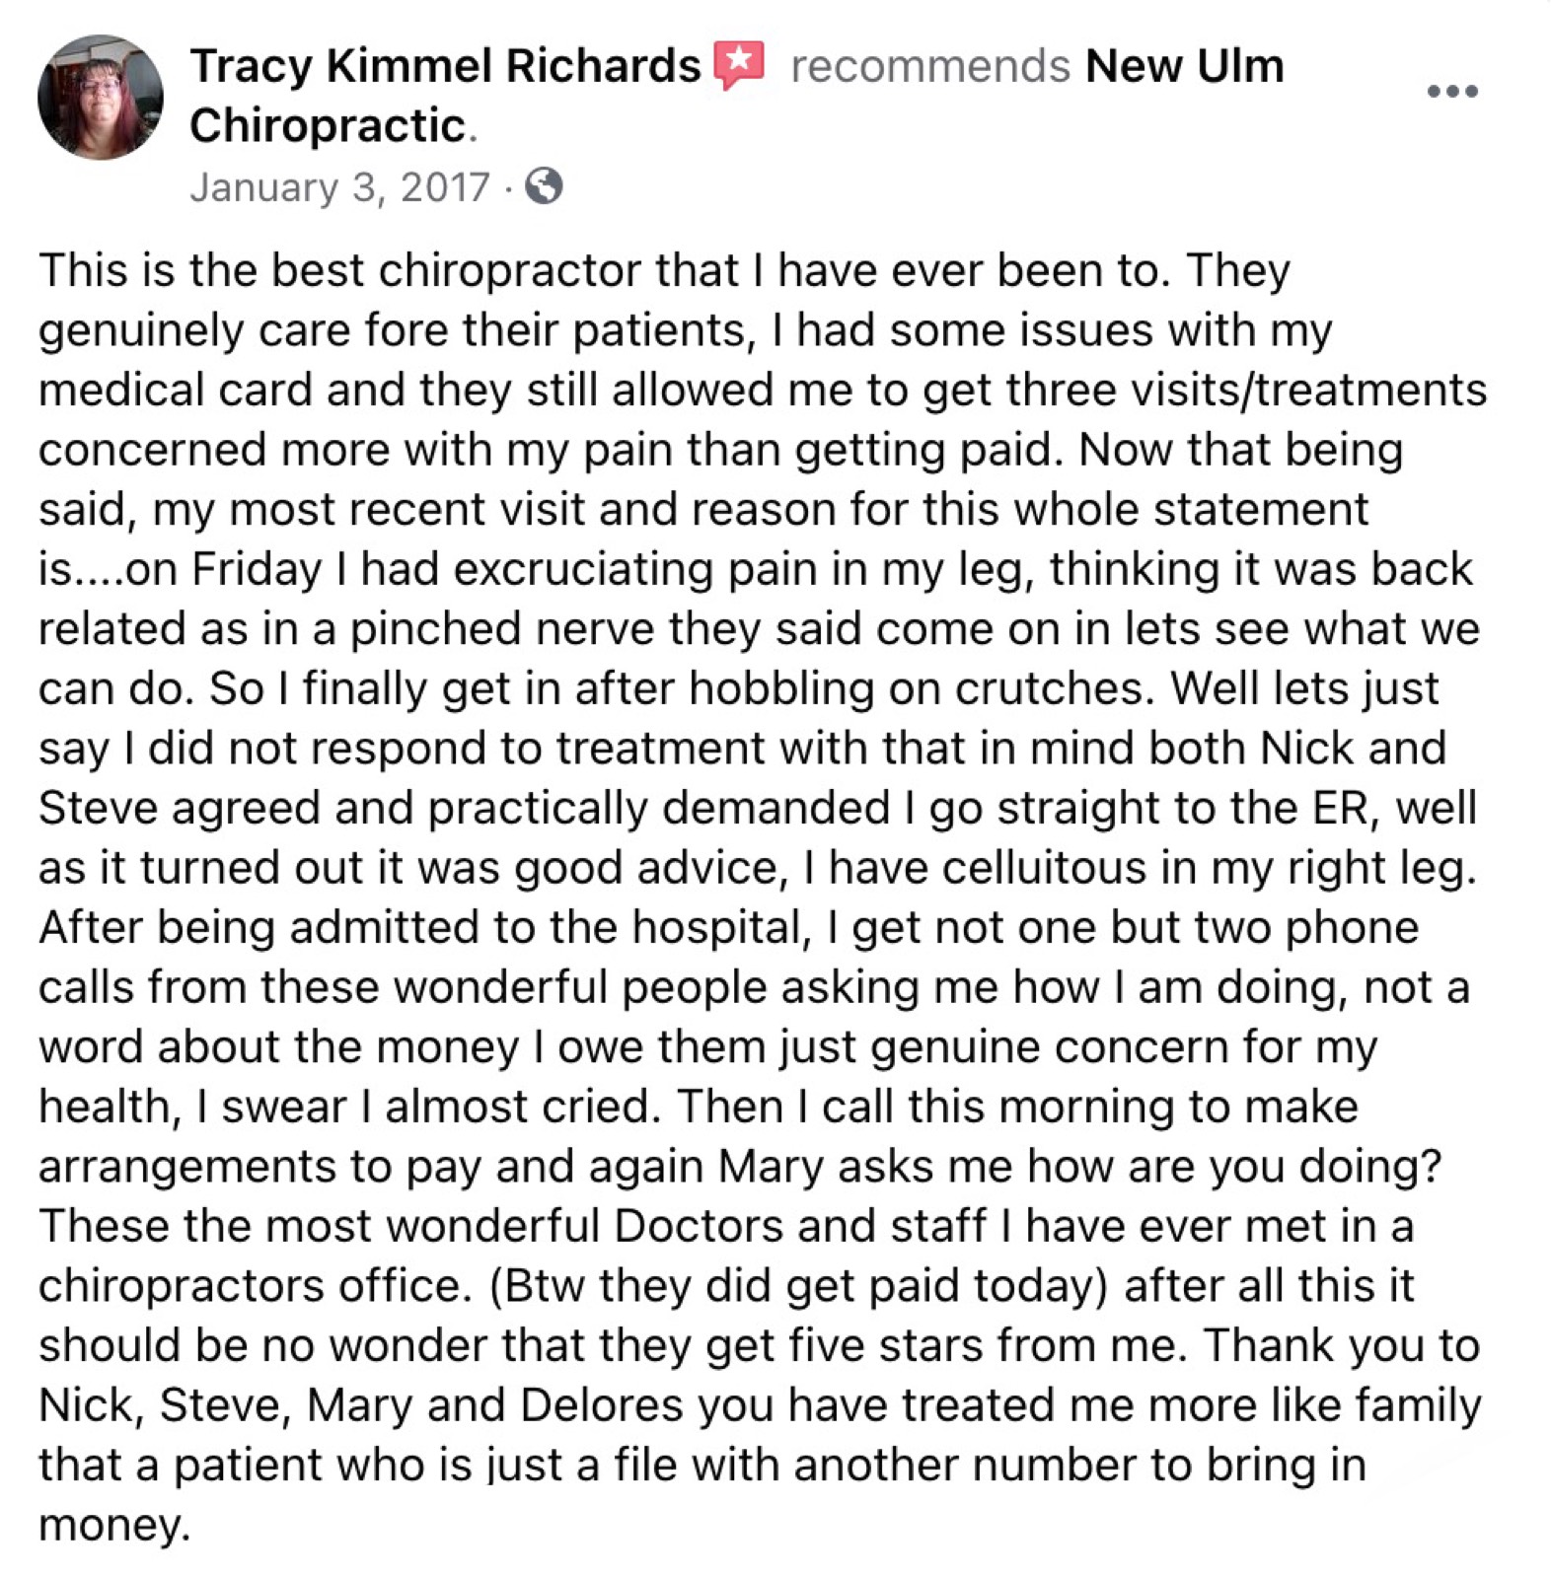Image resolution: width=1551 pixels, height=1578 pixels.
Task: Click the final word "money." of the review
Action: click(x=113, y=1525)
